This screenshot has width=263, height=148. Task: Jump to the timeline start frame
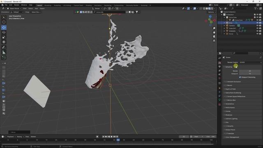click(x=103, y=136)
